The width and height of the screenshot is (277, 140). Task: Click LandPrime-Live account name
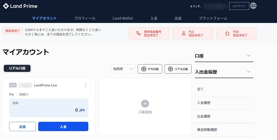46,85
